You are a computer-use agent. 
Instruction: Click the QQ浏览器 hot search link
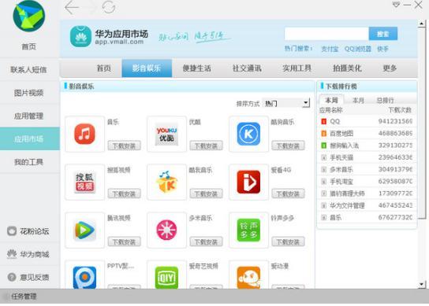(x=357, y=49)
